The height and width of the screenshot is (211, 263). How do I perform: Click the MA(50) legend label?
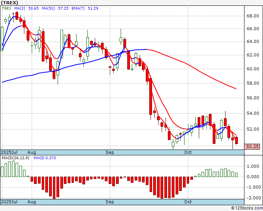click(48, 9)
